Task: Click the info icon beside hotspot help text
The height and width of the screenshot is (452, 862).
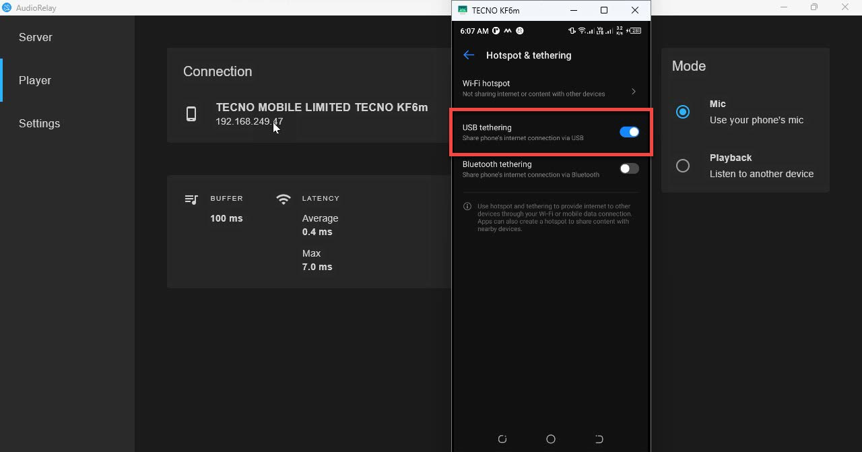Action: pyautogui.click(x=467, y=207)
